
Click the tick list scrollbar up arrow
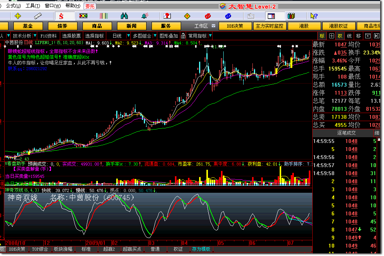click(379, 139)
